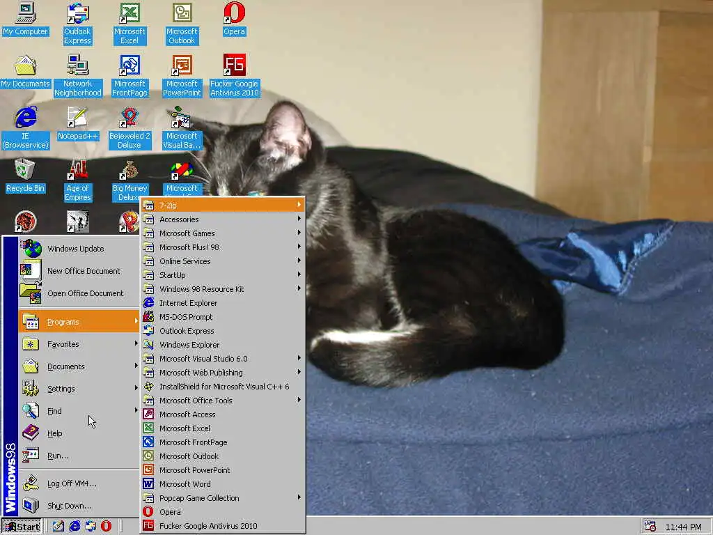The image size is (713, 535).
Task: Open Fucker Google Antivirus 2010 desktop icon
Action: click(x=234, y=75)
